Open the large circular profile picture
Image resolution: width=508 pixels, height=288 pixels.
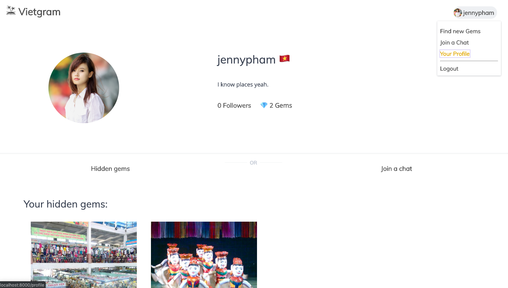pos(84,88)
